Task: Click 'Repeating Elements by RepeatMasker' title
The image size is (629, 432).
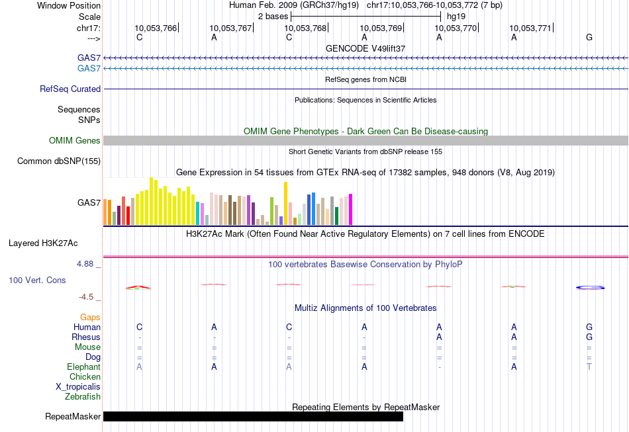Action: (x=365, y=407)
